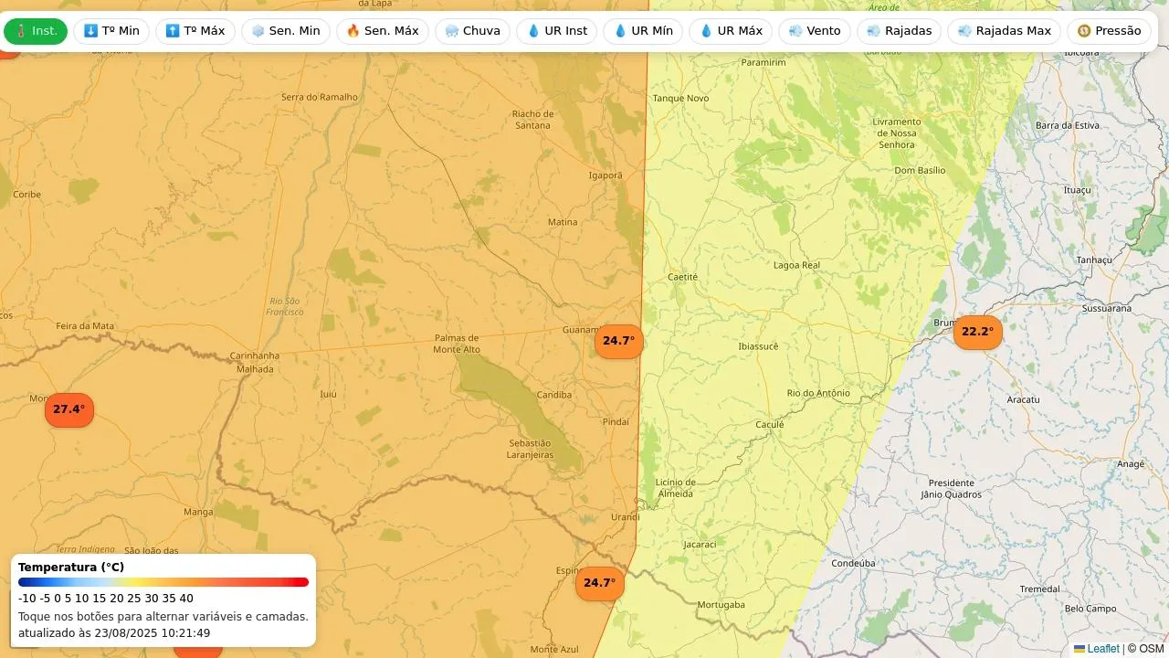The image size is (1169, 658).
Task: Show UR Inst humidity layer
Action: (556, 31)
